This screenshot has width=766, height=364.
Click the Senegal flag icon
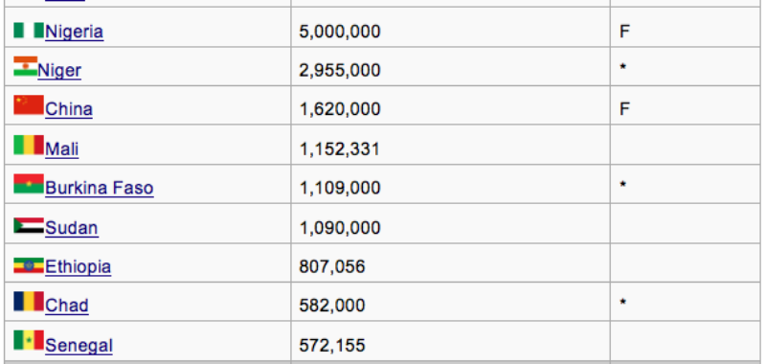tap(29, 340)
